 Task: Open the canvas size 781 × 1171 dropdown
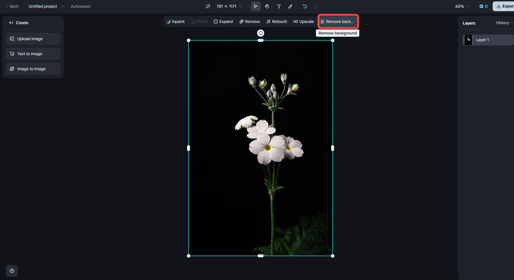coord(229,6)
